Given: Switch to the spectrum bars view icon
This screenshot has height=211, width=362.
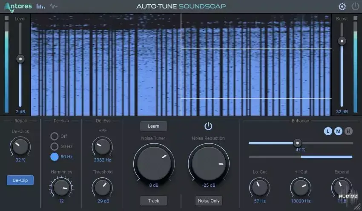Looking at the screenshot, I should 40,6.
